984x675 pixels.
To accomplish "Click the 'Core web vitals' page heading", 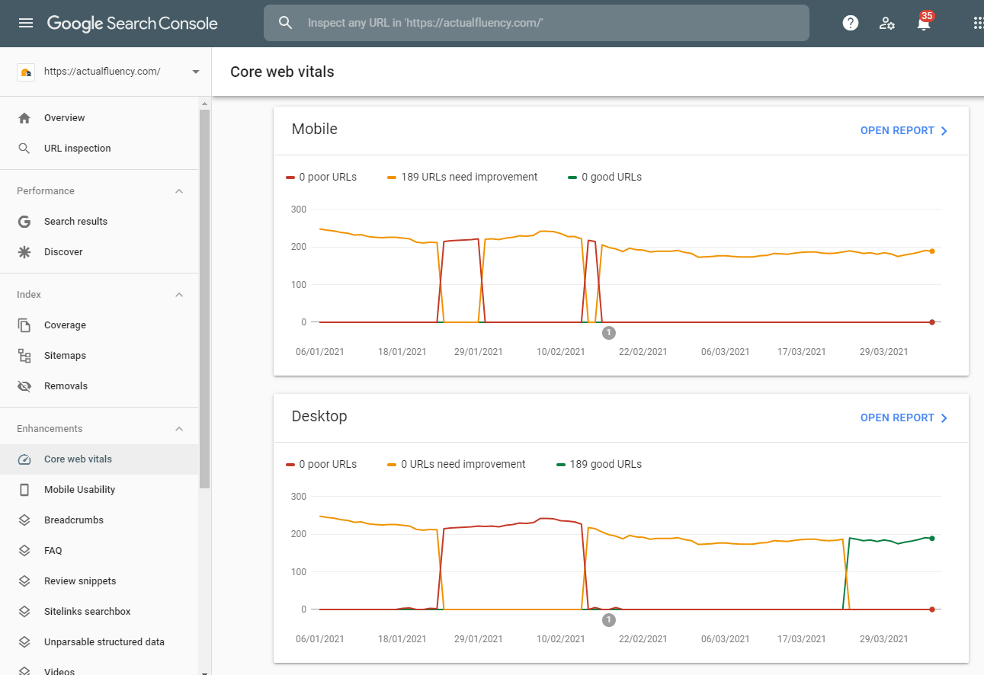I will tap(282, 72).
